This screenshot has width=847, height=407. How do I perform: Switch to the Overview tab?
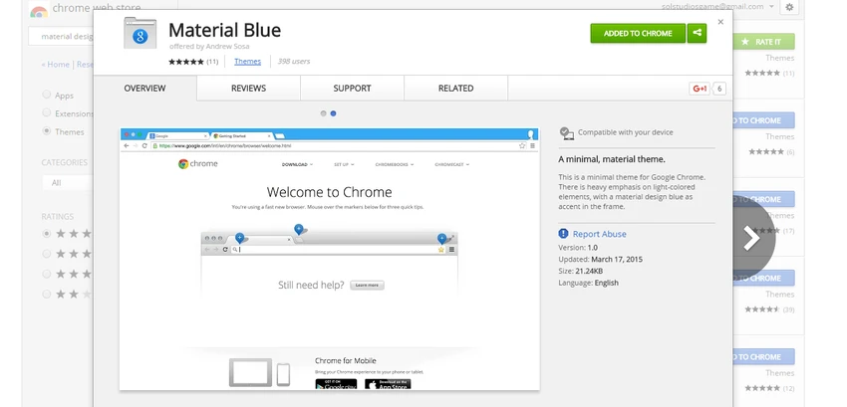pyautogui.click(x=144, y=88)
